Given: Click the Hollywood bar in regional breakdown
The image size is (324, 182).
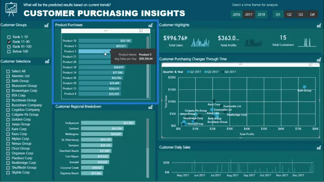Looking at the screenshot, I should point(108,123).
